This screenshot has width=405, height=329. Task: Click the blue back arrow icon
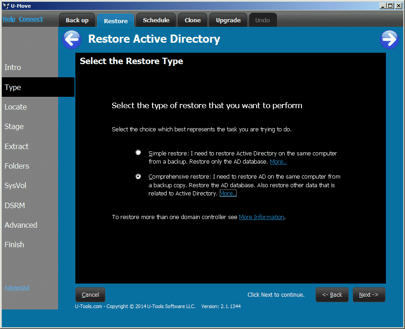click(72, 39)
